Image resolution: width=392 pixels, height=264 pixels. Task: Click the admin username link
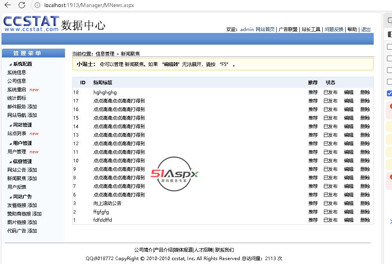247,30
